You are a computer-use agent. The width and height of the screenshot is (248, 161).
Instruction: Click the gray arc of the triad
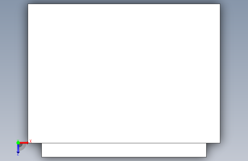(x=23, y=148)
